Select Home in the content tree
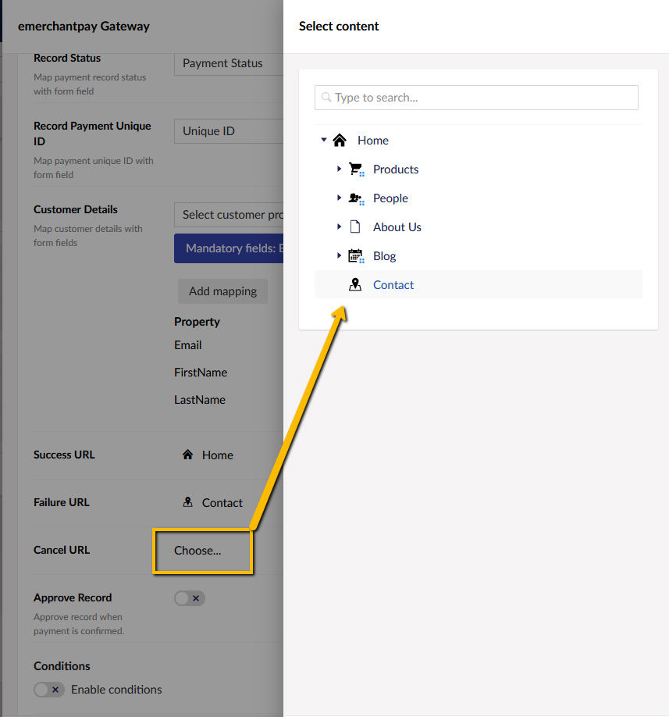669x717 pixels. [373, 141]
